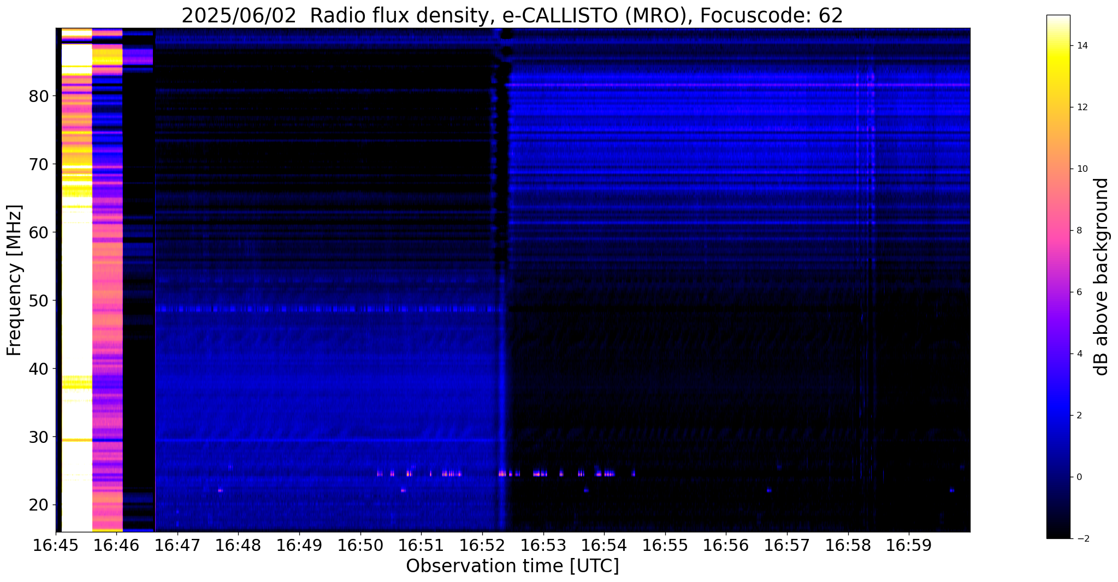Click the 16:57 time tick label
The height and width of the screenshot is (582, 1118).
click(x=787, y=545)
